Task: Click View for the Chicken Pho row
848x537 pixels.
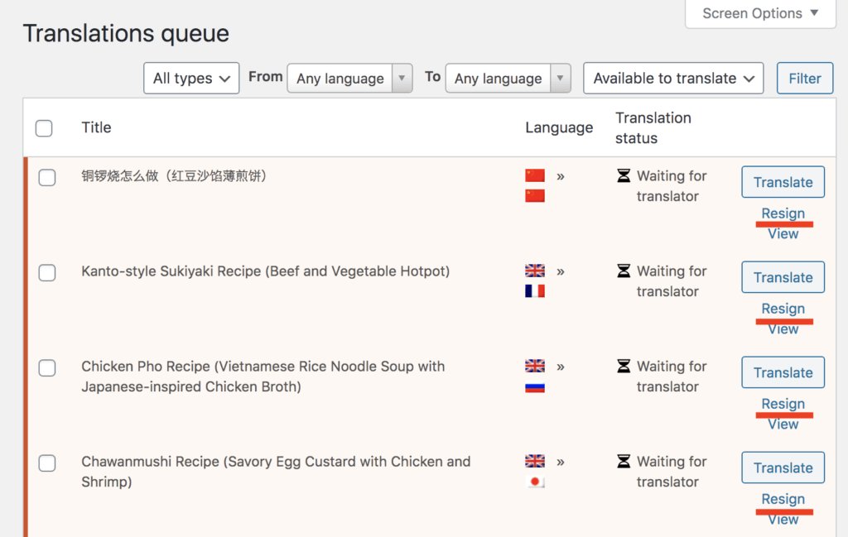Action: 783,424
